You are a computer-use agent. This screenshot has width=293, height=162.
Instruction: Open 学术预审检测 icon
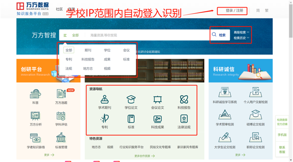(225, 115)
